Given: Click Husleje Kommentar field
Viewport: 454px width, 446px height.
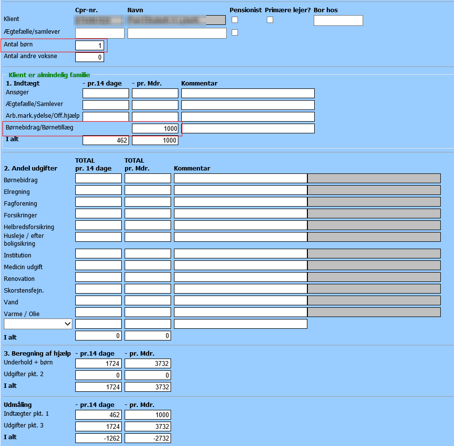Looking at the screenshot, I should [x=240, y=237].
